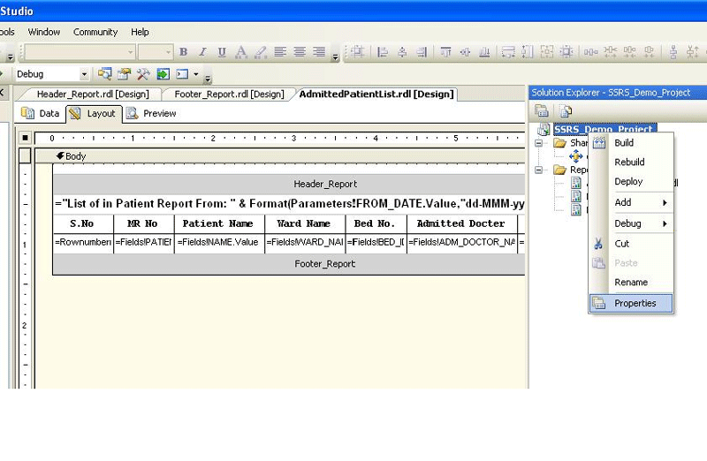The image size is (707, 461).
Task: Switch to the Preview view tab
Action: coord(151,114)
